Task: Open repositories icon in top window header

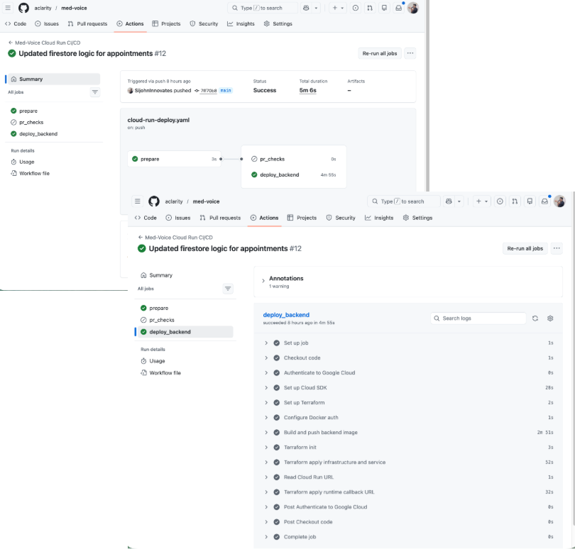Action: click(384, 8)
